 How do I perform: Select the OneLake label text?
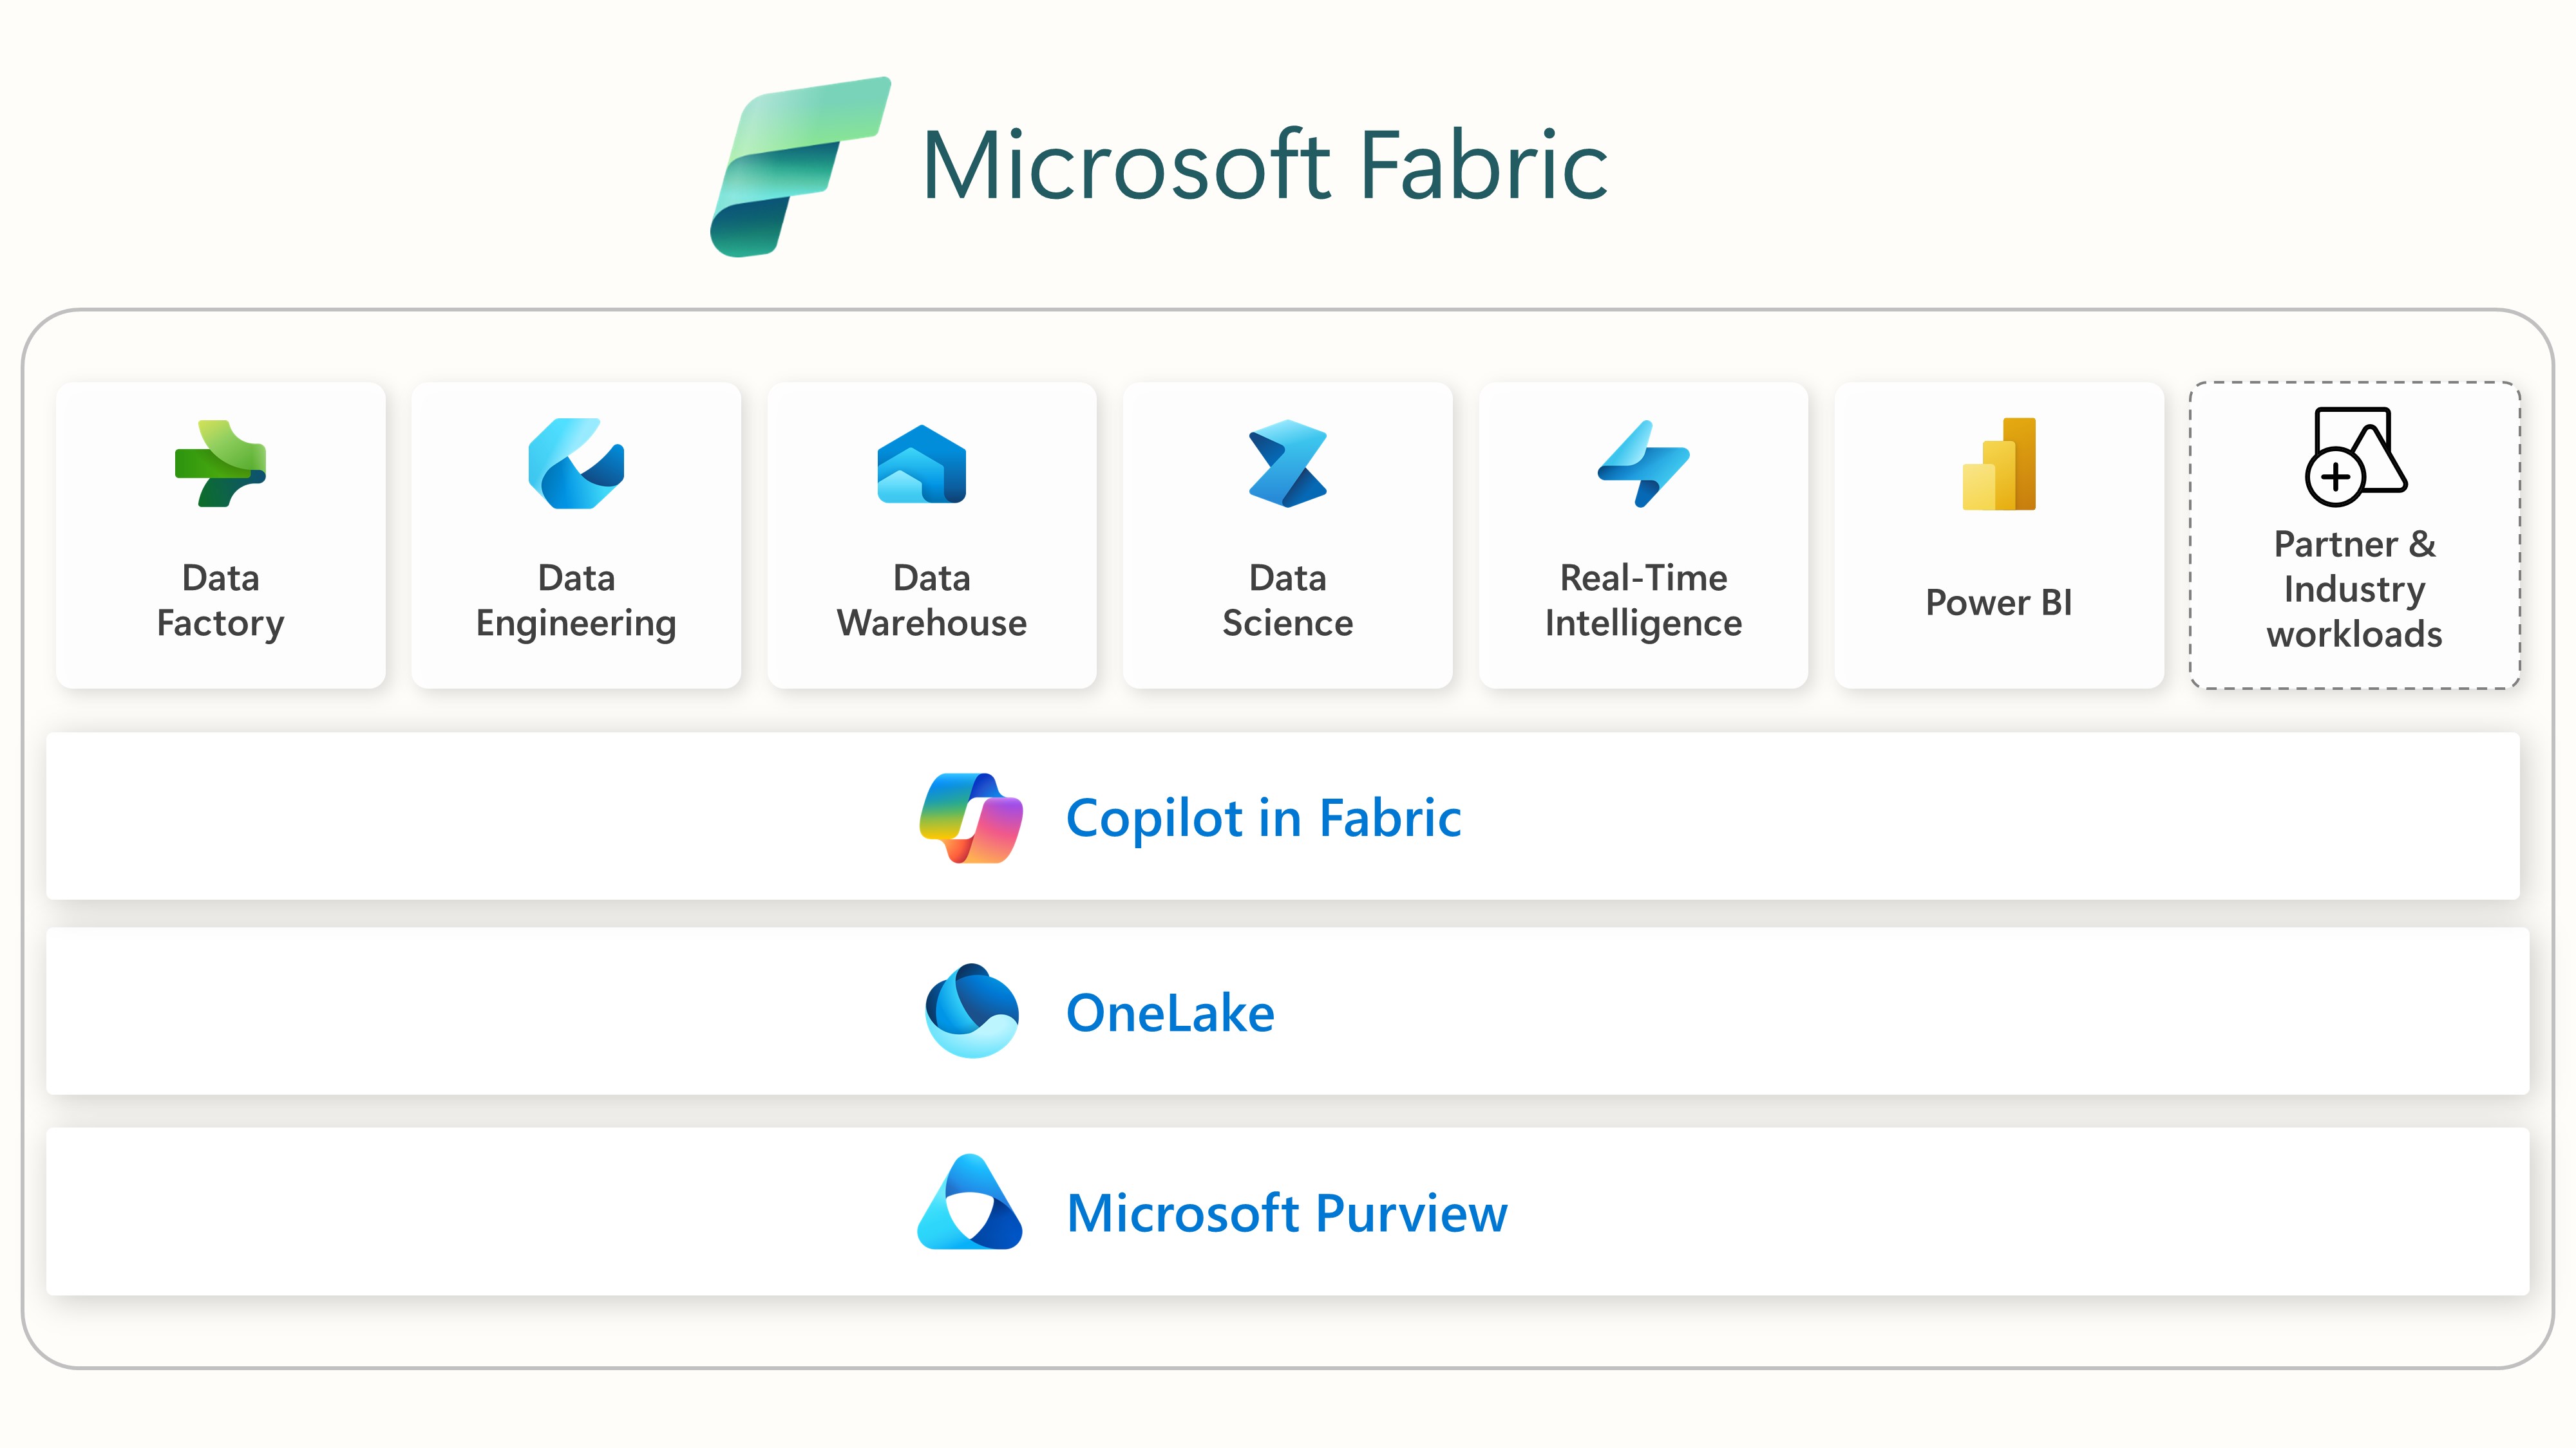(x=1170, y=1014)
